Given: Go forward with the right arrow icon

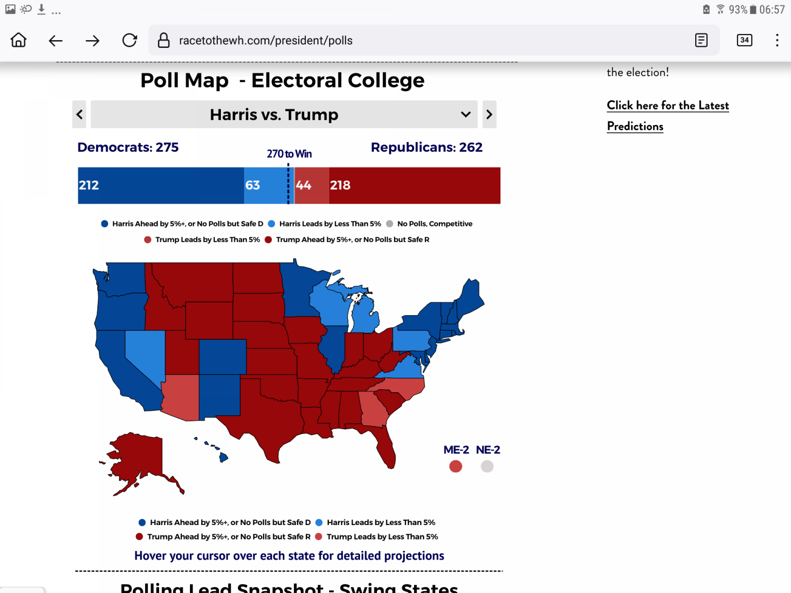Looking at the screenshot, I should [93, 41].
